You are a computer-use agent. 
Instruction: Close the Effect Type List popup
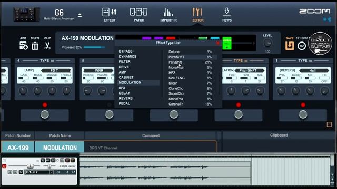[217, 43]
